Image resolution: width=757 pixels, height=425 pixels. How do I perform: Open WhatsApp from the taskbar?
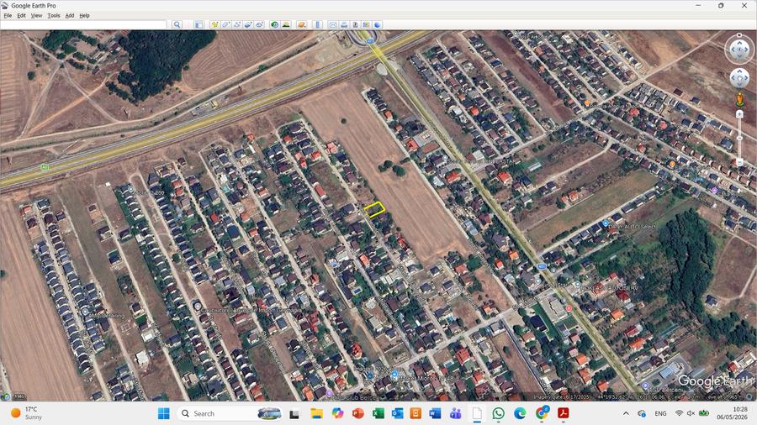(498, 413)
